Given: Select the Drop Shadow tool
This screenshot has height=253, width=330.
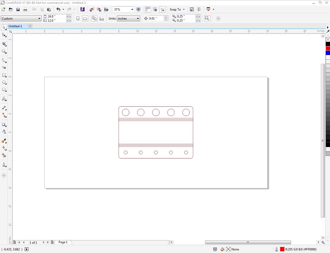Looking at the screenshot, I should (x=4, y=124).
